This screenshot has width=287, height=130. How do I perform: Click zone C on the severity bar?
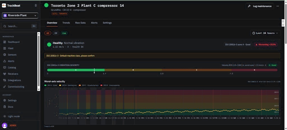tap(196, 70)
